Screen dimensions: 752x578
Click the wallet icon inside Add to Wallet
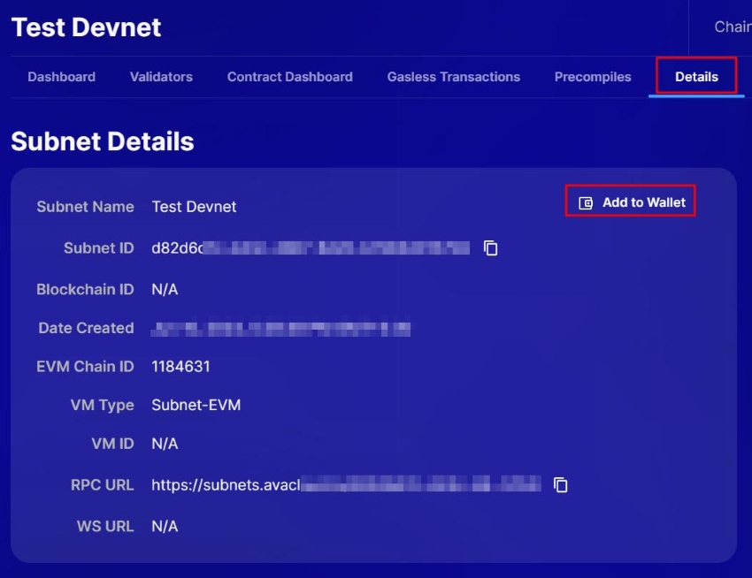tap(585, 202)
